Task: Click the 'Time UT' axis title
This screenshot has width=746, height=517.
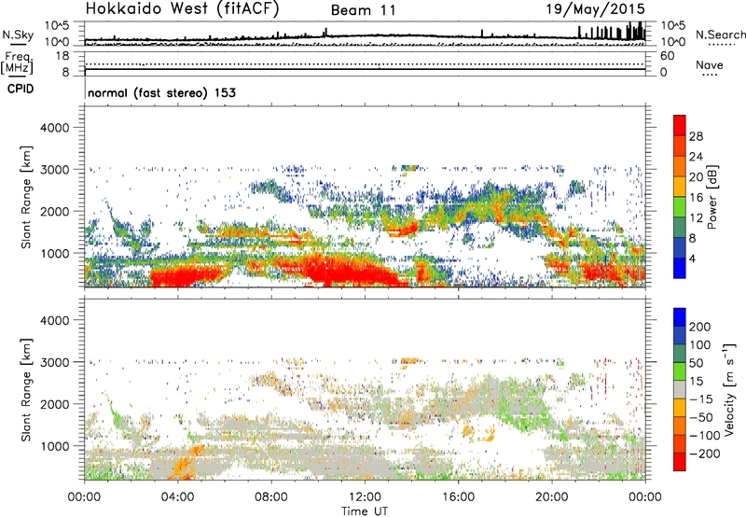Action: [365, 511]
